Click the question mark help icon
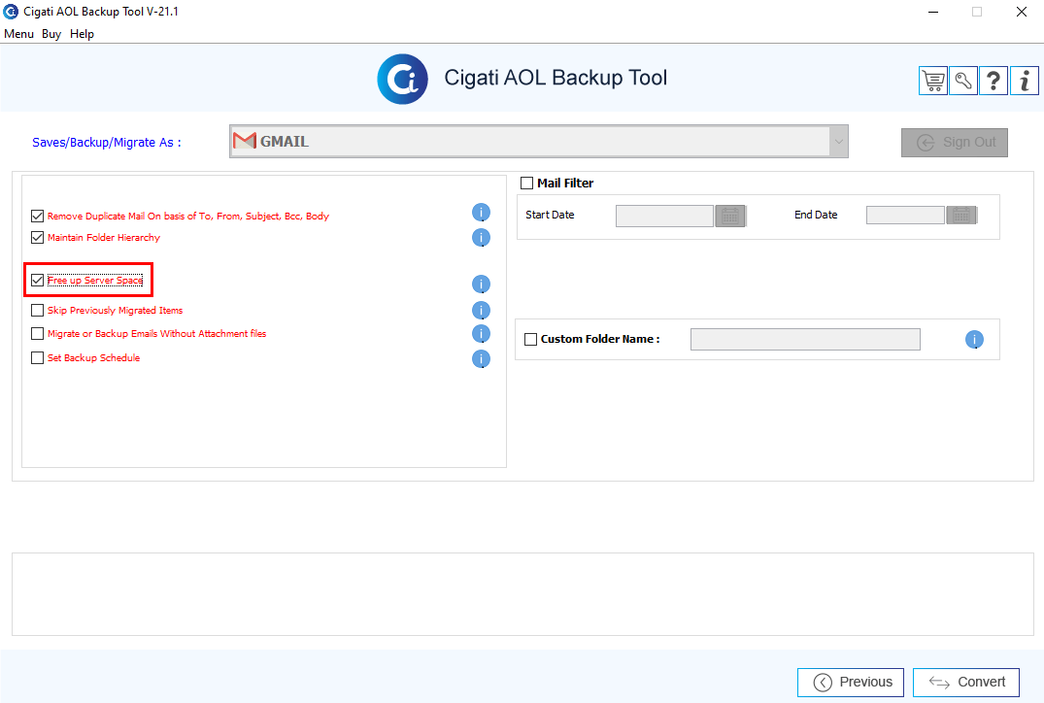The width and height of the screenshot is (1044, 703). pyautogui.click(x=993, y=82)
